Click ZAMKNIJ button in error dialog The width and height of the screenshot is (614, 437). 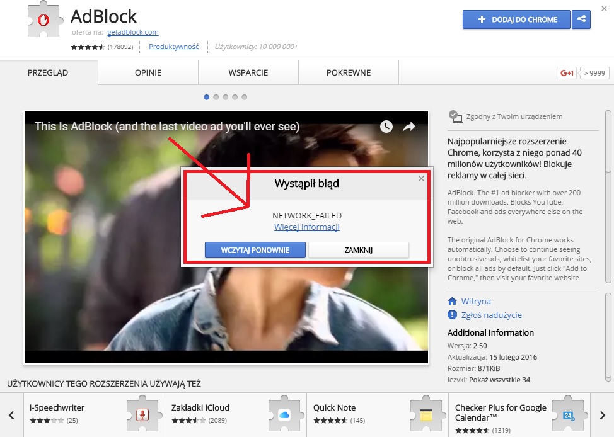[x=358, y=250]
